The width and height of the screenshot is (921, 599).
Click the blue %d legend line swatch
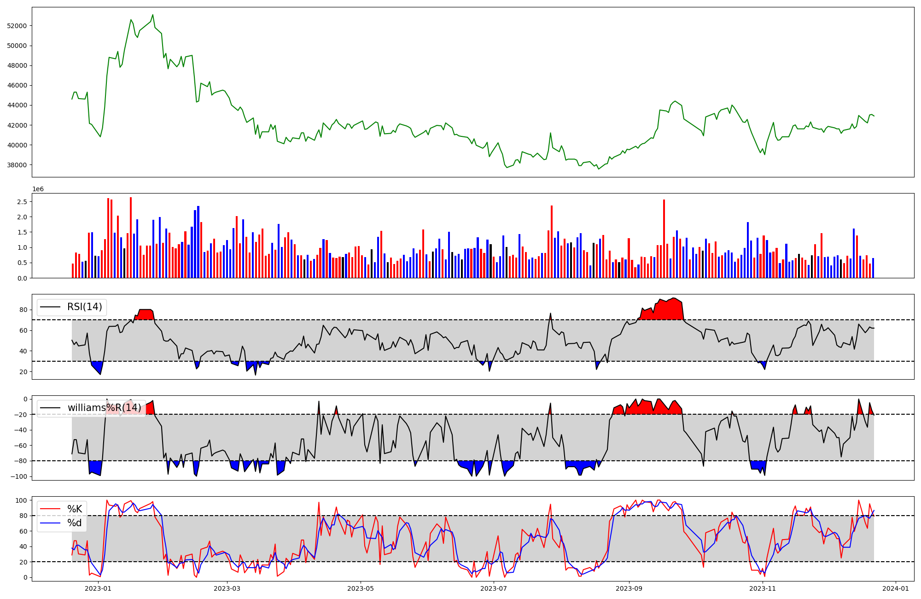coord(51,523)
